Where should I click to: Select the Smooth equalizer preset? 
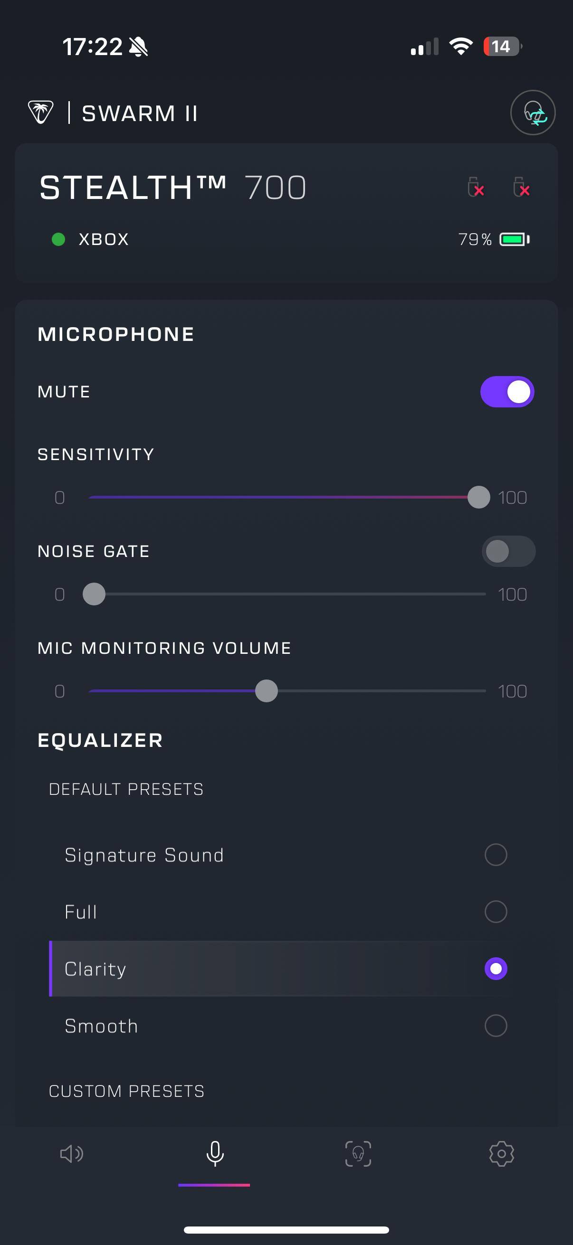(x=496, y=1026)
